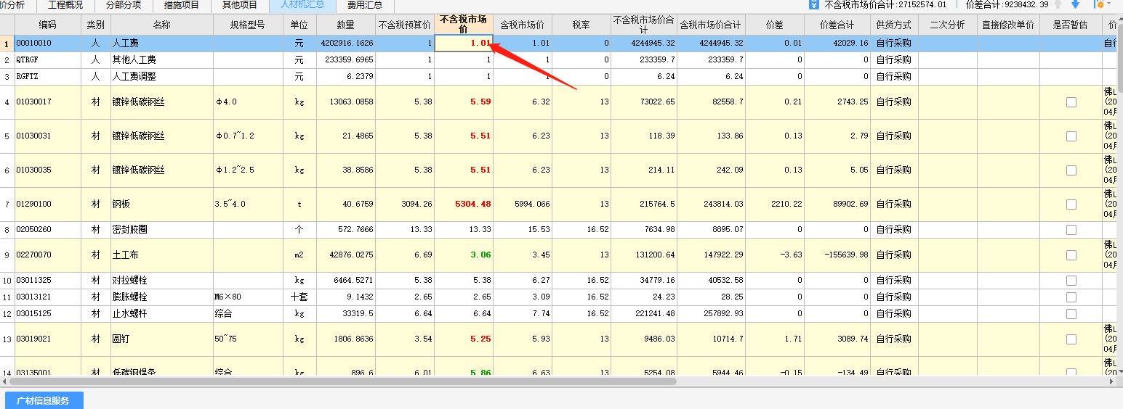
Task: Enable 是否暂估 checkbox for 钢板 row
Action: point(1071,204)
